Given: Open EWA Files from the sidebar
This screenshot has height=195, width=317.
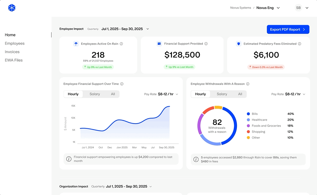Looking at the screenshot, I should click(x=14, y=60).
